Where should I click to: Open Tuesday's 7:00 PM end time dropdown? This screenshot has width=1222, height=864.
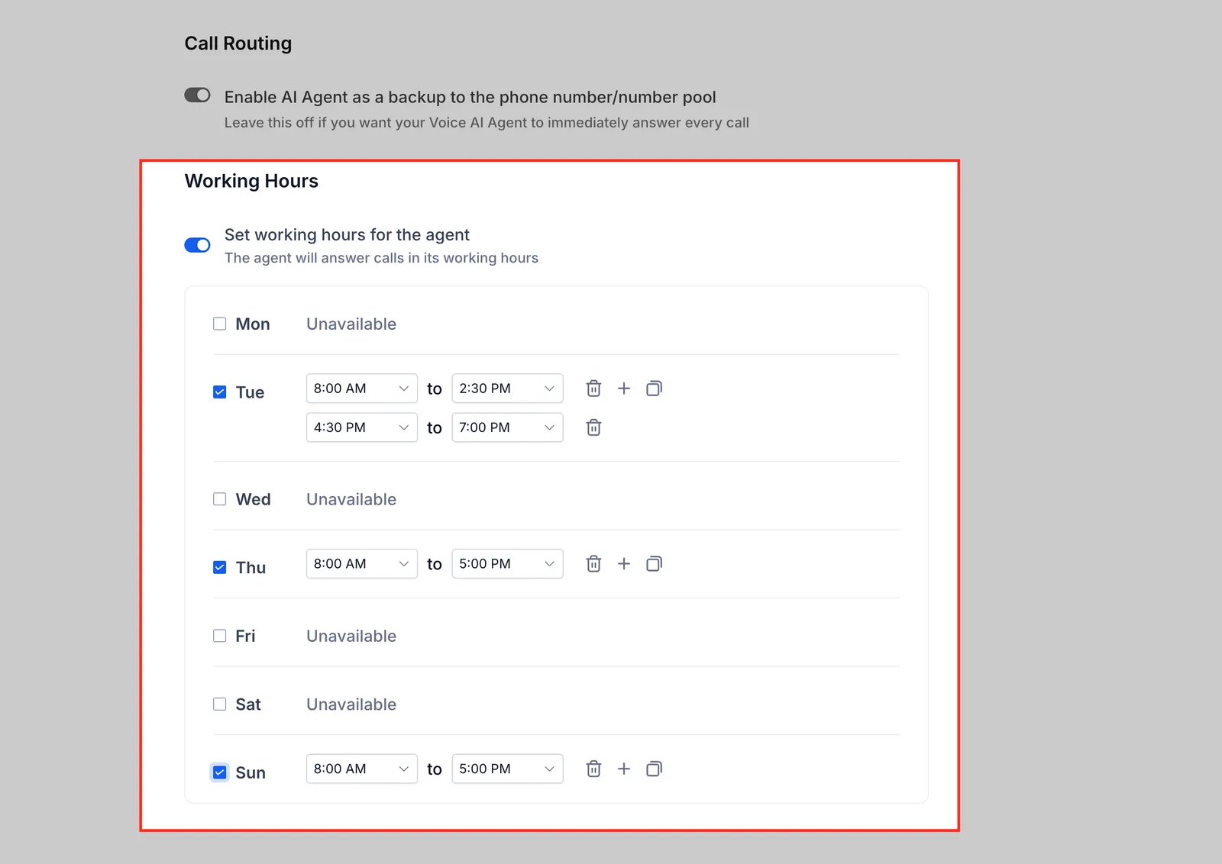[x=507, y=427]
